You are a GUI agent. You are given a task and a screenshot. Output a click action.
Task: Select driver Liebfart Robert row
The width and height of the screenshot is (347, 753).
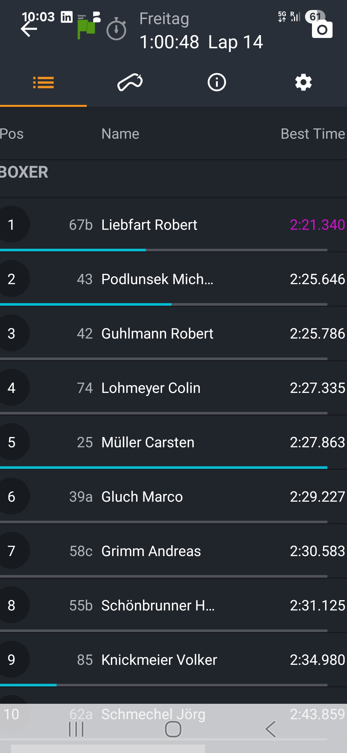click(149, 225)
